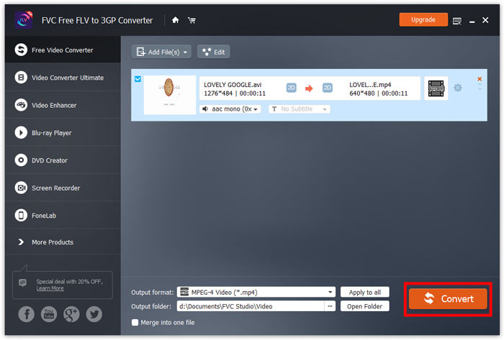Click the Screen Recorder camera icon
The width and height of the screenshot is (504, 340).
[x=21, y=188]
